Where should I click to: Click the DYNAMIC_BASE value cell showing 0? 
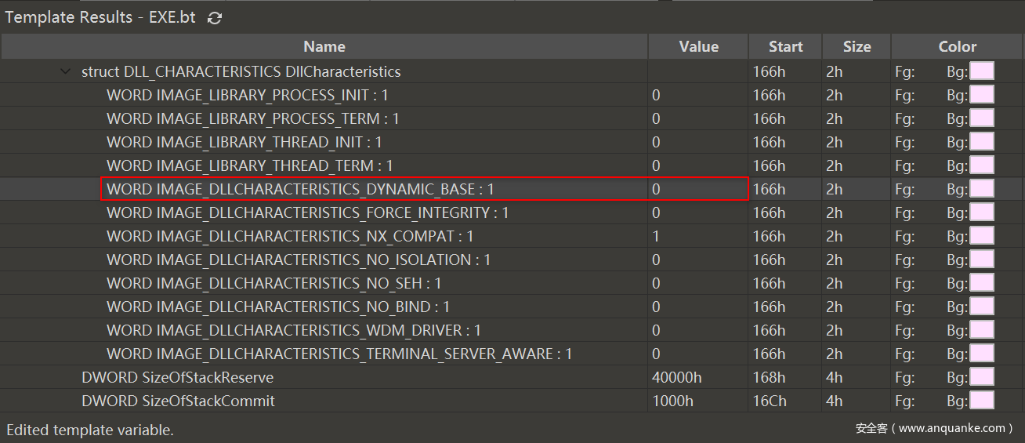657,189
